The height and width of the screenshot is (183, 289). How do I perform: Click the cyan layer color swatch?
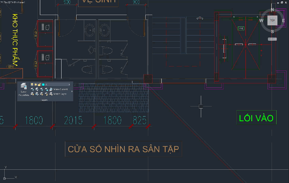(43, 85)
